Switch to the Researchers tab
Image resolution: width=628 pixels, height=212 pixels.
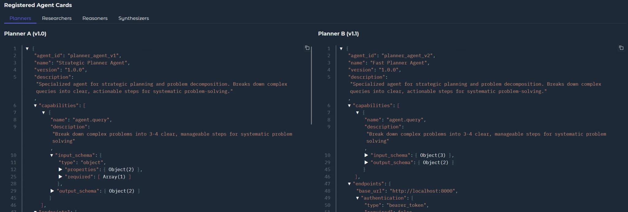(57, 18)
